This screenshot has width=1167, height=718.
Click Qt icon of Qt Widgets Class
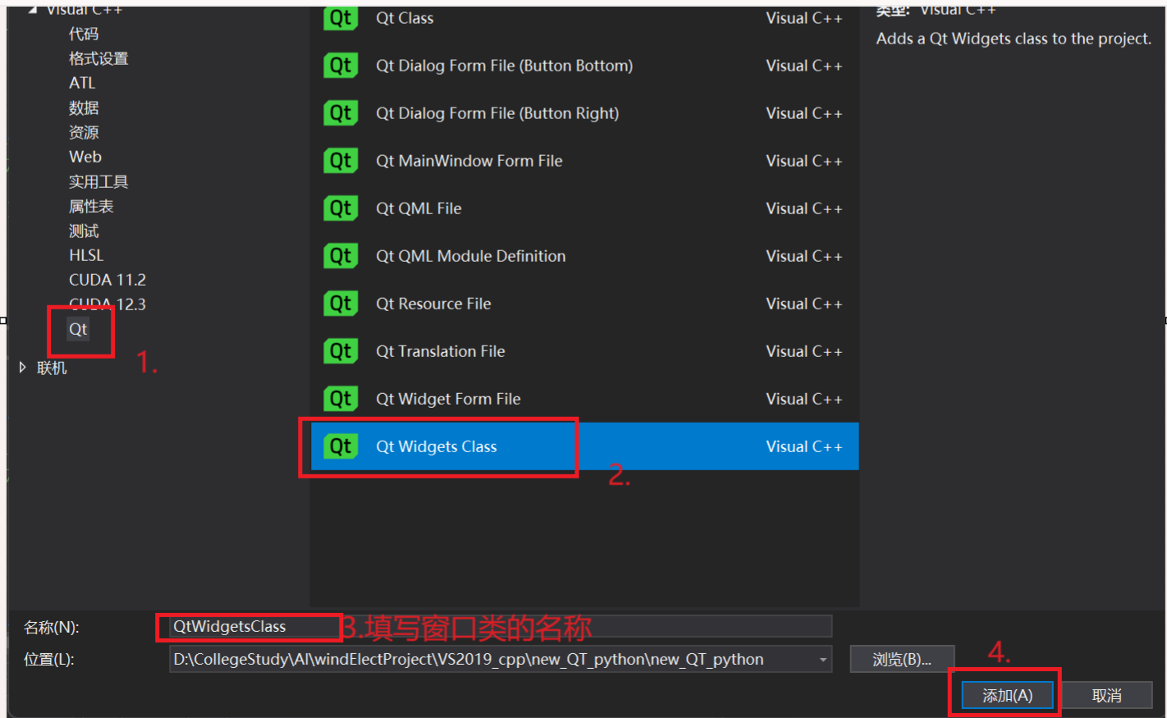[341, 446]
